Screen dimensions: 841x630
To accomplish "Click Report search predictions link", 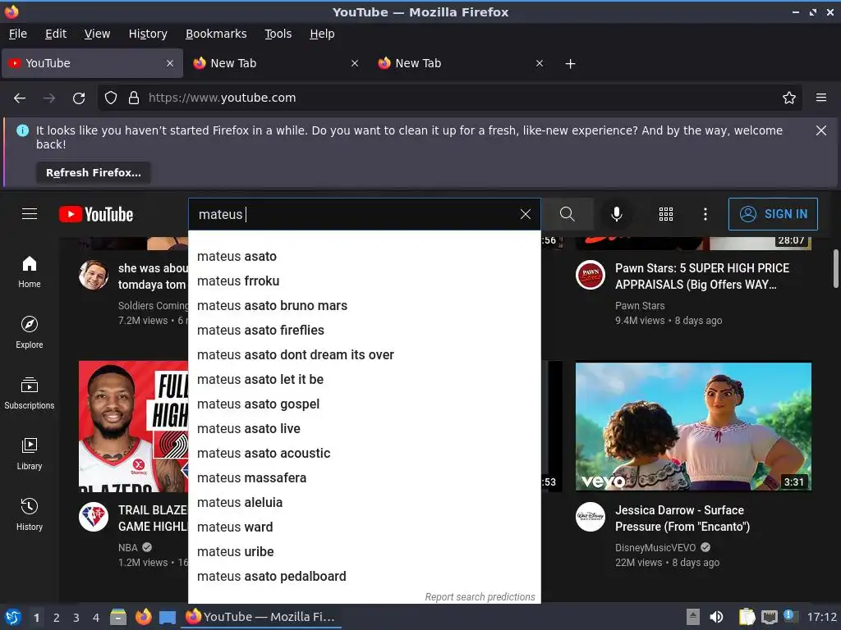I will pos(480,597).
